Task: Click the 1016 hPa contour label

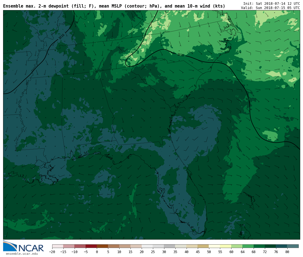Action: coord(61,37)
